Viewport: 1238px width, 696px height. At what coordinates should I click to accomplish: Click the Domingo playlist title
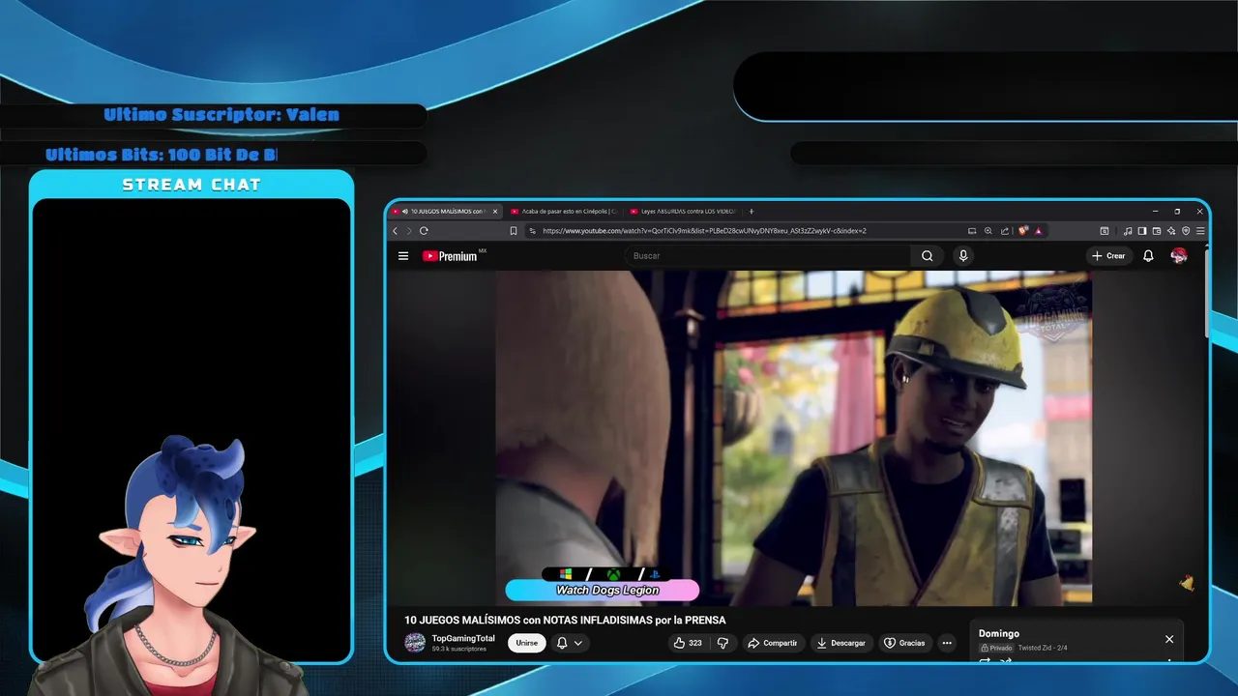point(999,634)
